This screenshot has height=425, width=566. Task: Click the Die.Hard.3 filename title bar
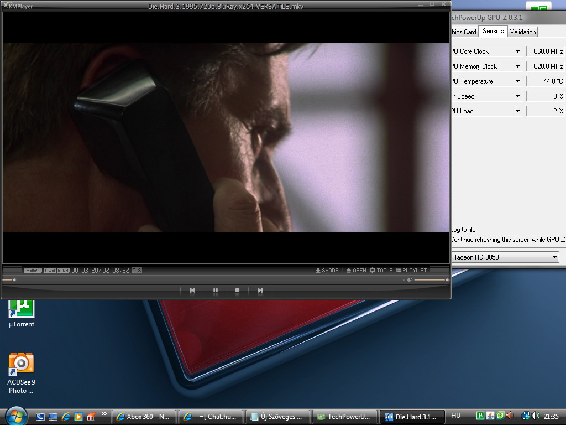point(226,6)
